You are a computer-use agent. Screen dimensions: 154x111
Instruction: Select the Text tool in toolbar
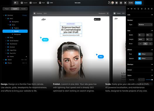click(42, 3)
